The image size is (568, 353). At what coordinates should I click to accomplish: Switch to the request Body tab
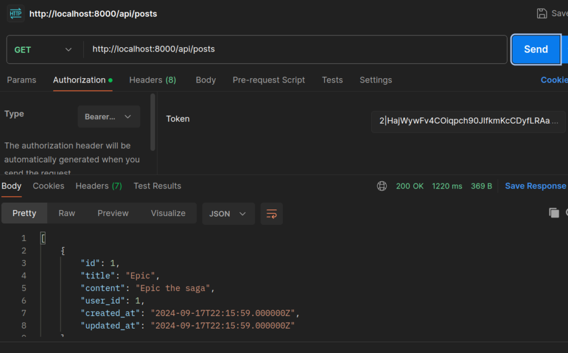point(206,80)
